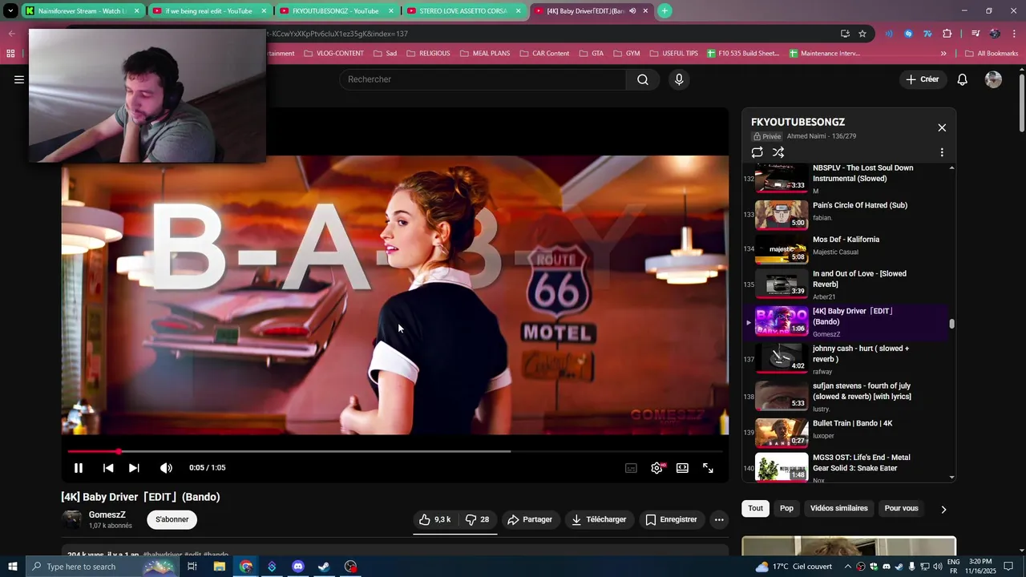Open Steam from the taskbar
1026x577 pixels.
point(324,567)
